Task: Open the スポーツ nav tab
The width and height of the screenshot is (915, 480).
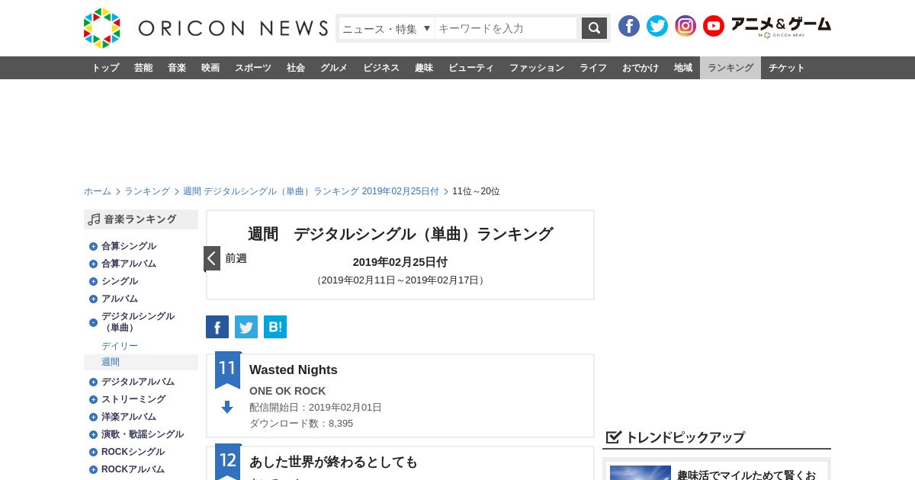Action: click(253, 68)
